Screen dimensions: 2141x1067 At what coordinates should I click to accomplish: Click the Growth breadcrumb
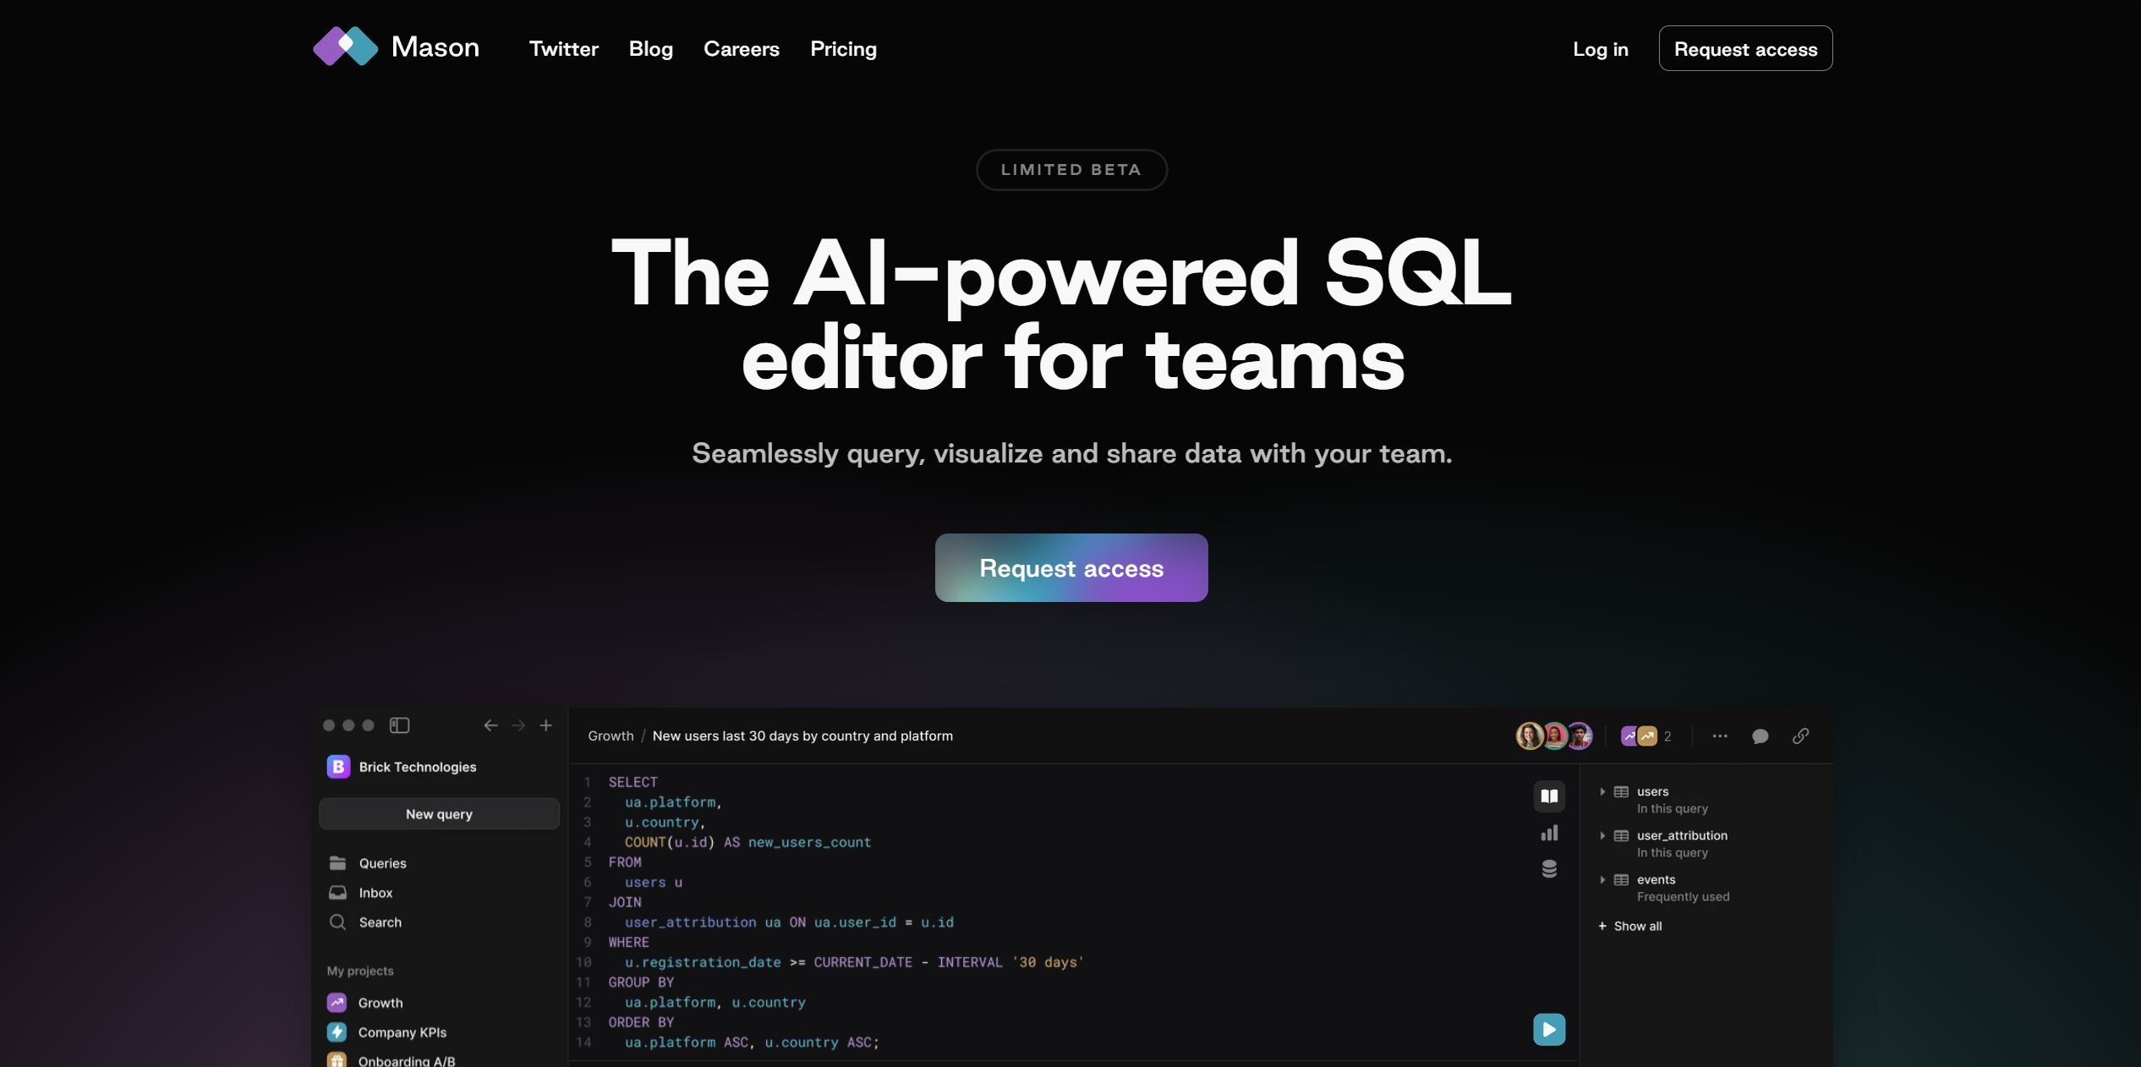611,736
